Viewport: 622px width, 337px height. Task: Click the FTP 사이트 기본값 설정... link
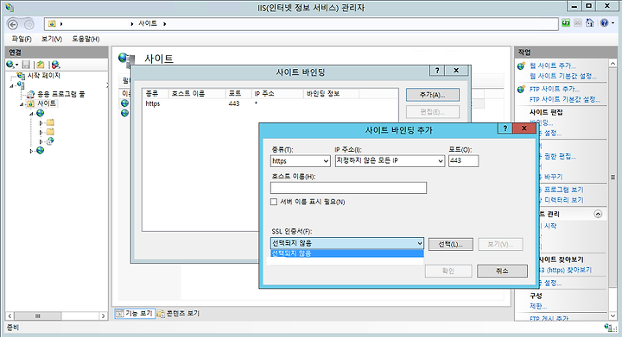(565, 99)
